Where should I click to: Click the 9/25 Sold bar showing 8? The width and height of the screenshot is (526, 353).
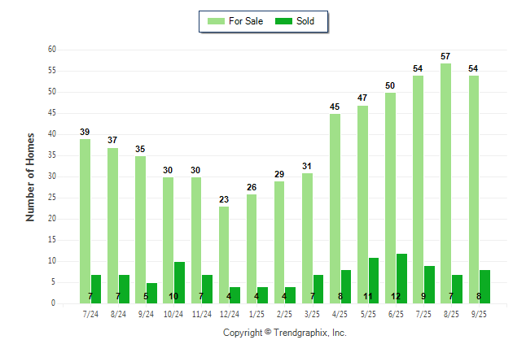[484, 286]
